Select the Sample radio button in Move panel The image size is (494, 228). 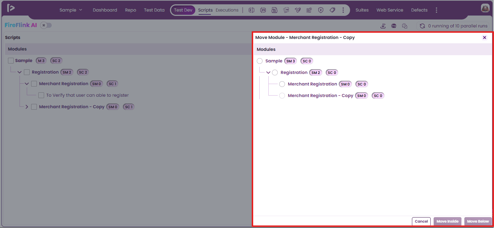(260, 61)
